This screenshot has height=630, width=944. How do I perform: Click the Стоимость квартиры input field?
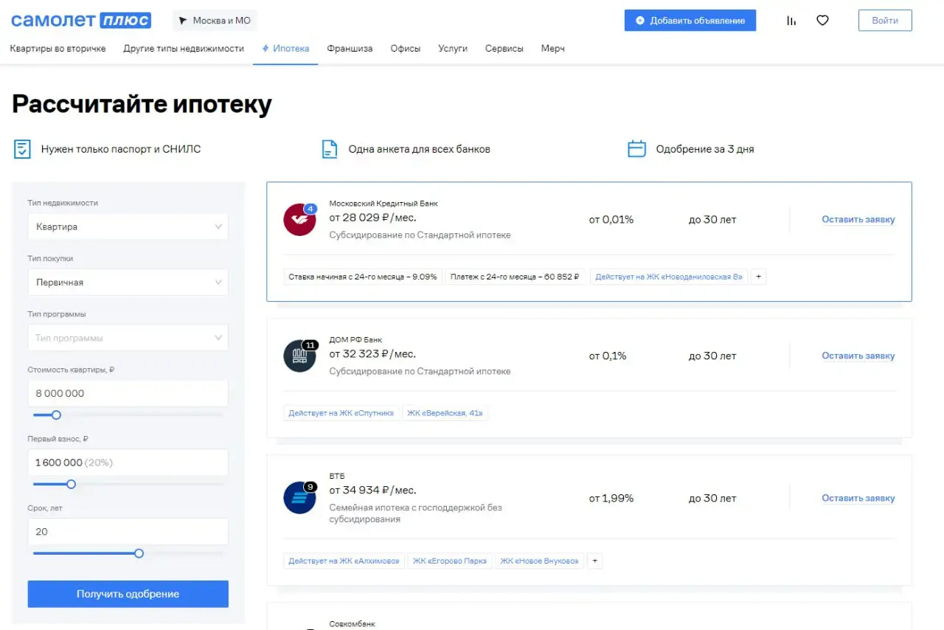pos(128,393)
